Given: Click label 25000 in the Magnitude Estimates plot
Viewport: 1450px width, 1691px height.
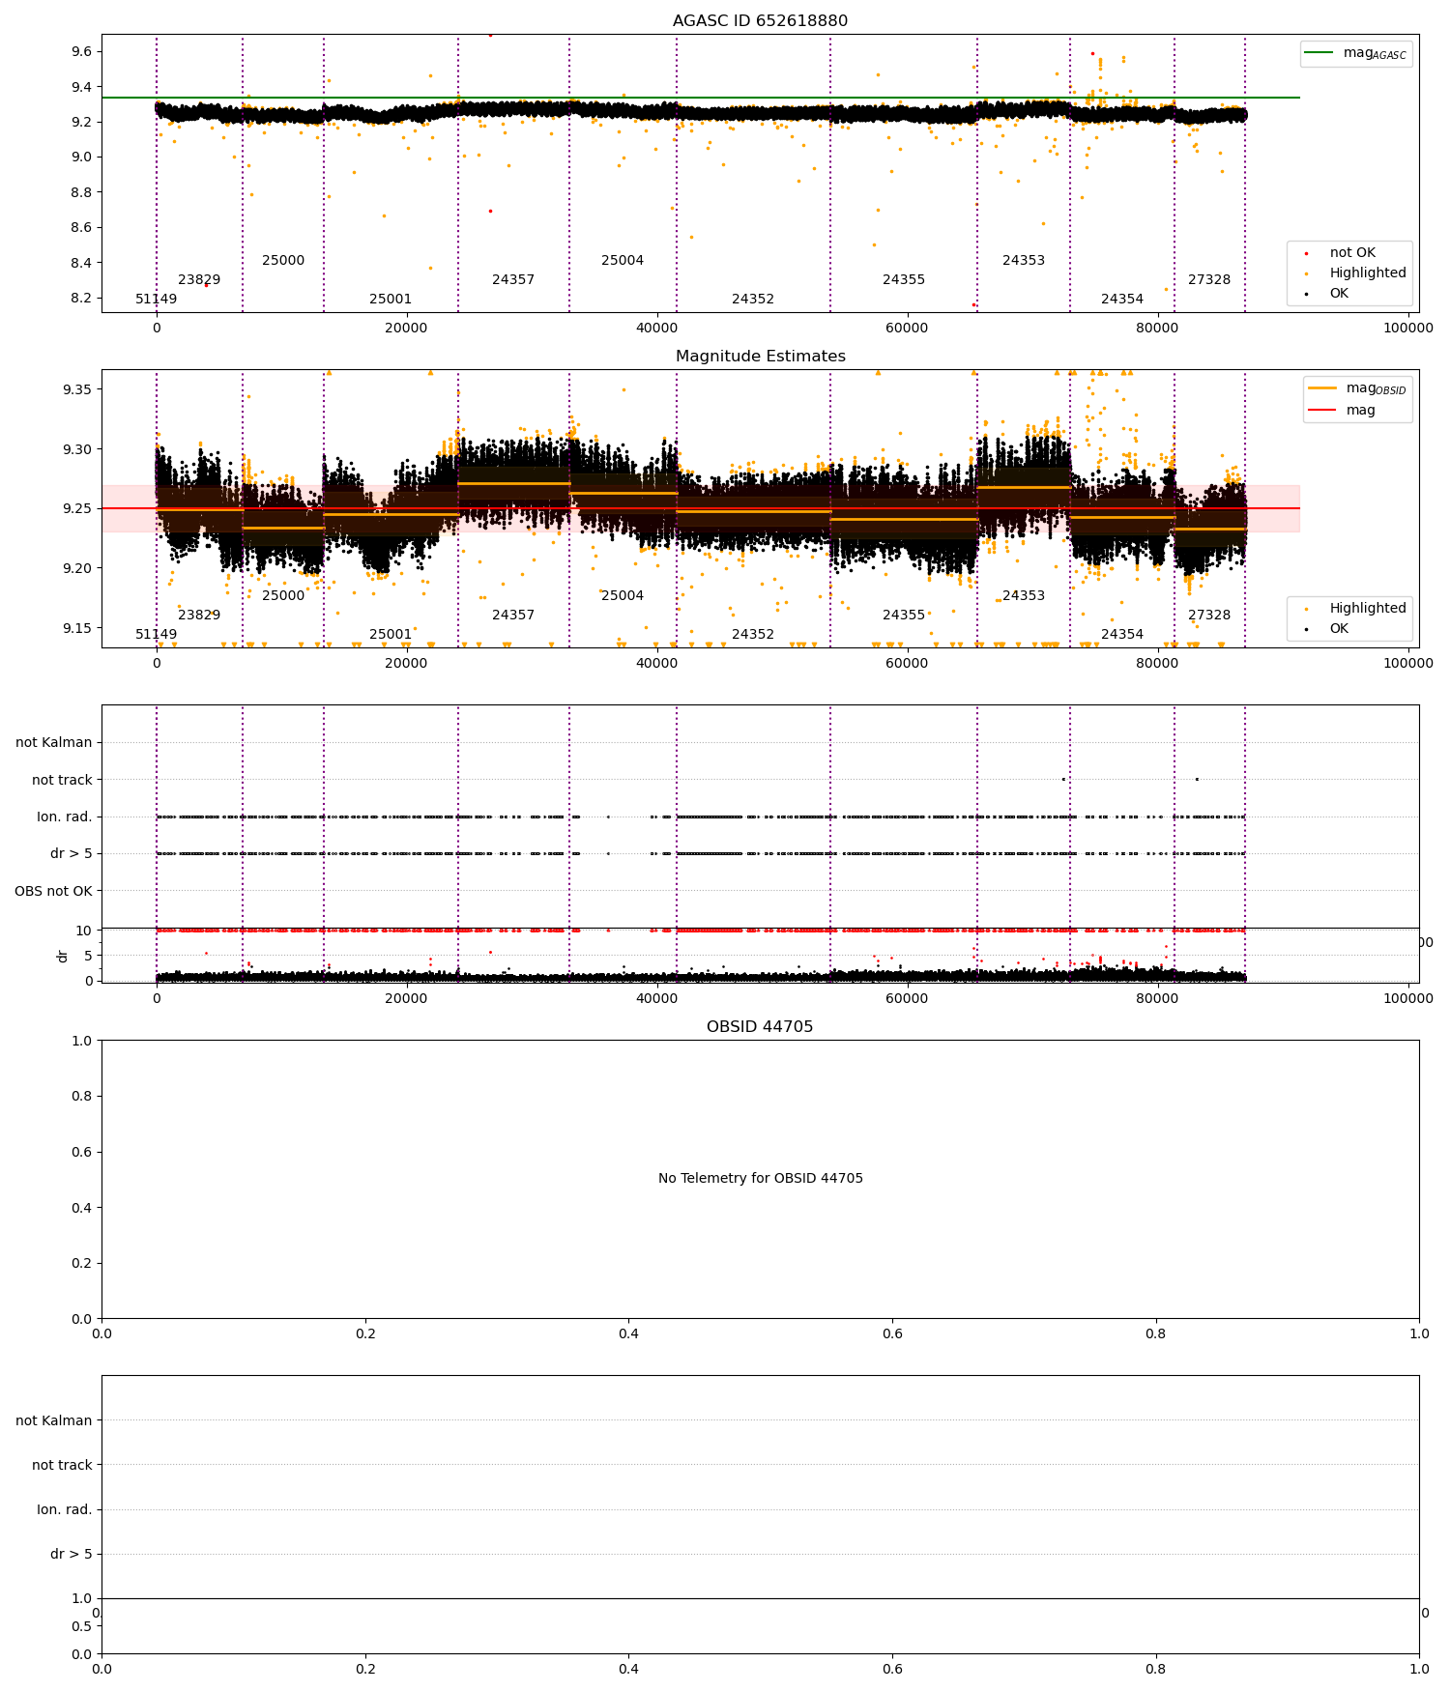Looking at the screenshot, I should click(283, 596).
